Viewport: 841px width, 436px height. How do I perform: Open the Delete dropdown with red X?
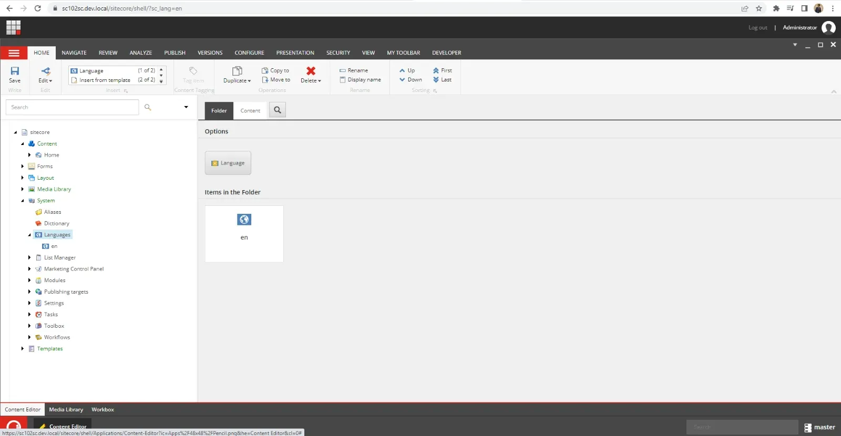[311, 75]
